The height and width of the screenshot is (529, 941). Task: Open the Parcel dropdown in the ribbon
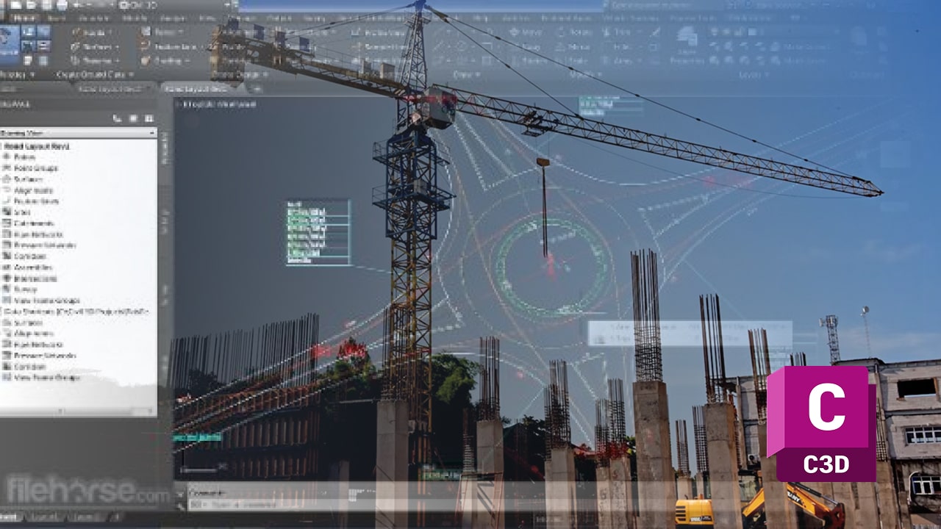[163, 32]
